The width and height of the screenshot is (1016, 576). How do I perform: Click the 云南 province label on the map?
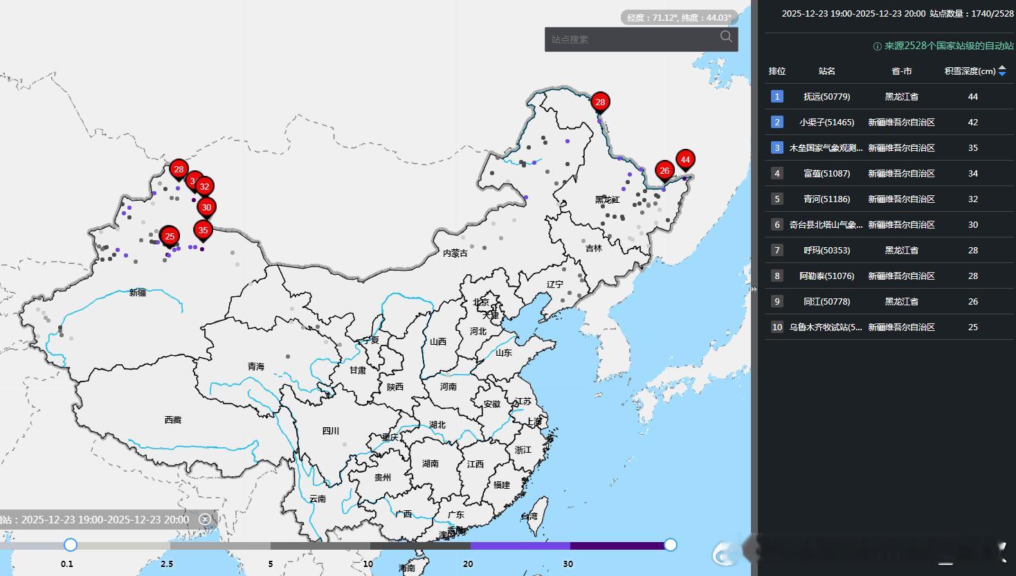pos(318,499)
